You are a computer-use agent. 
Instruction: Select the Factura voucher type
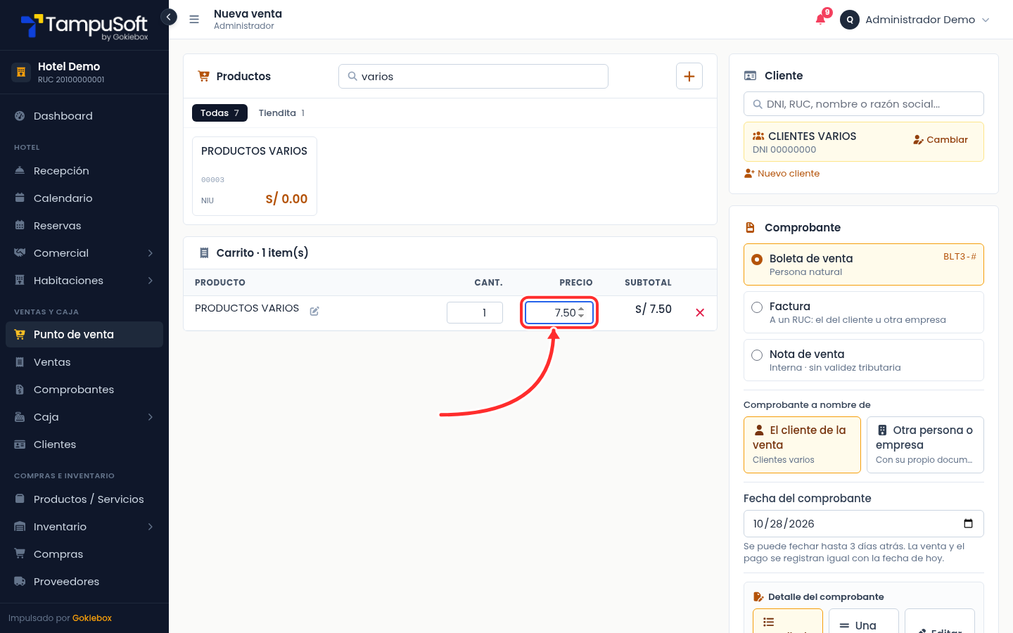click(x=864, y=312)
